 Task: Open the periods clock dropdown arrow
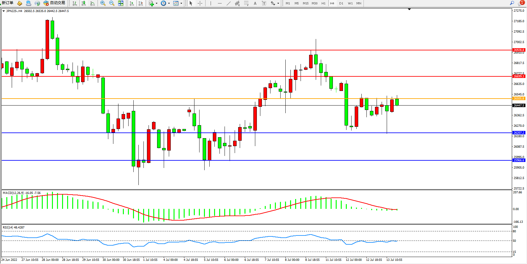coord(169,3)
